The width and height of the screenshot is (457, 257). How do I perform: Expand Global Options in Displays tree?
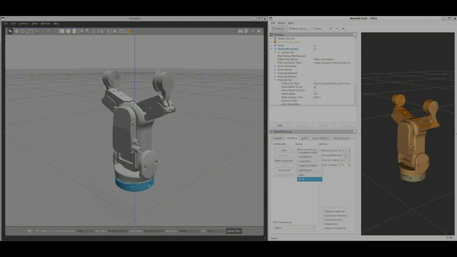(x=271, y=39)
